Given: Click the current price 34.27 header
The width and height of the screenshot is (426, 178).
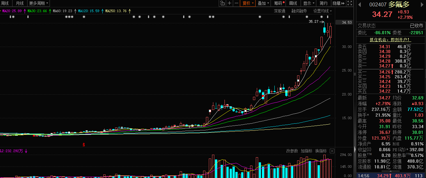Looking at the screenshot, I should [382, 14].
